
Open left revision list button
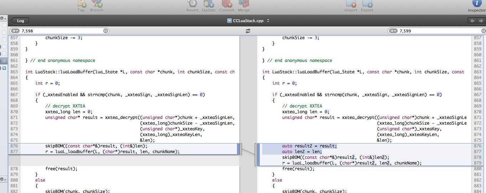point(105,31)
